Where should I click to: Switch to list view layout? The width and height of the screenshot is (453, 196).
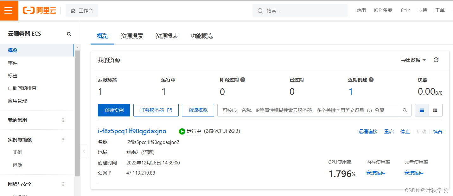pos(422,110)
